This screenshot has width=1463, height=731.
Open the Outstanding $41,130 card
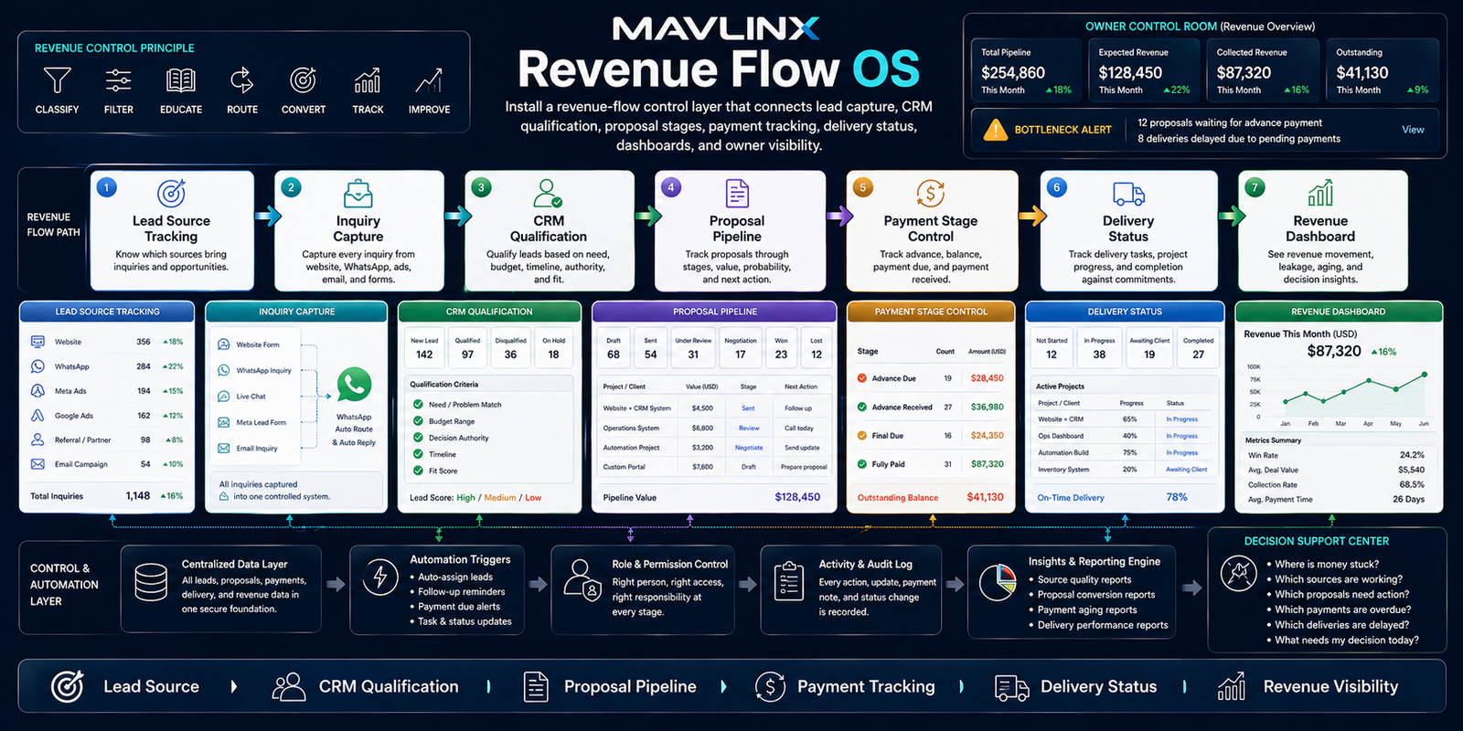(x=1382, y=69)
